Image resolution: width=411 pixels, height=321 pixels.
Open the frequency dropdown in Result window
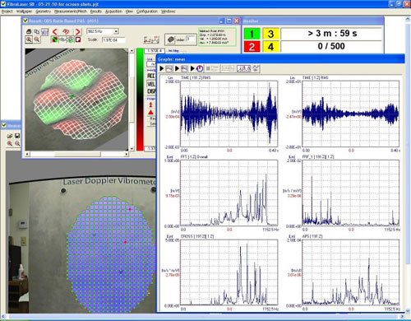(116, 31)
